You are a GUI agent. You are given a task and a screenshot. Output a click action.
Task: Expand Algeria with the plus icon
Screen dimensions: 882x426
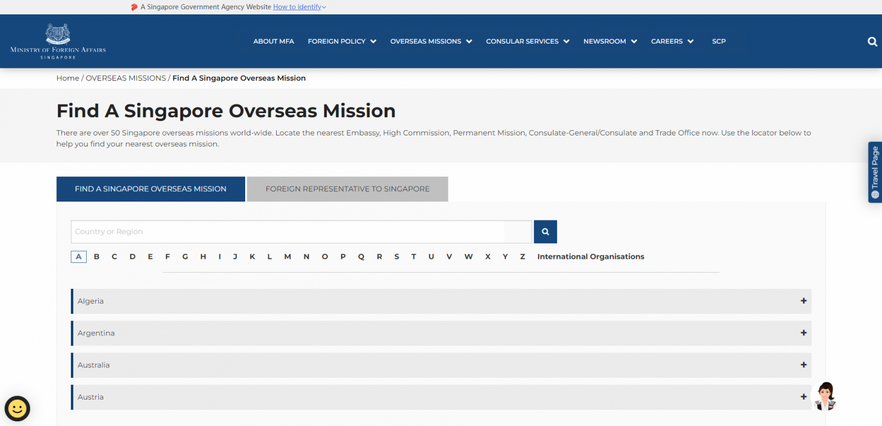pos(803,301)
